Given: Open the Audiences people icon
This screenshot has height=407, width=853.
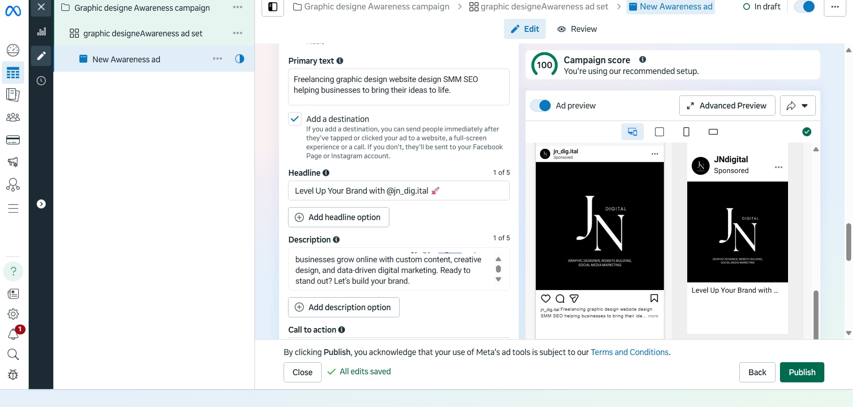Looking at the screenshot, I should tap(13, 117).
